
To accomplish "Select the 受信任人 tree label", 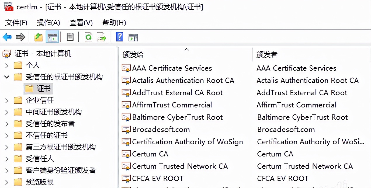I will [39, 159].
